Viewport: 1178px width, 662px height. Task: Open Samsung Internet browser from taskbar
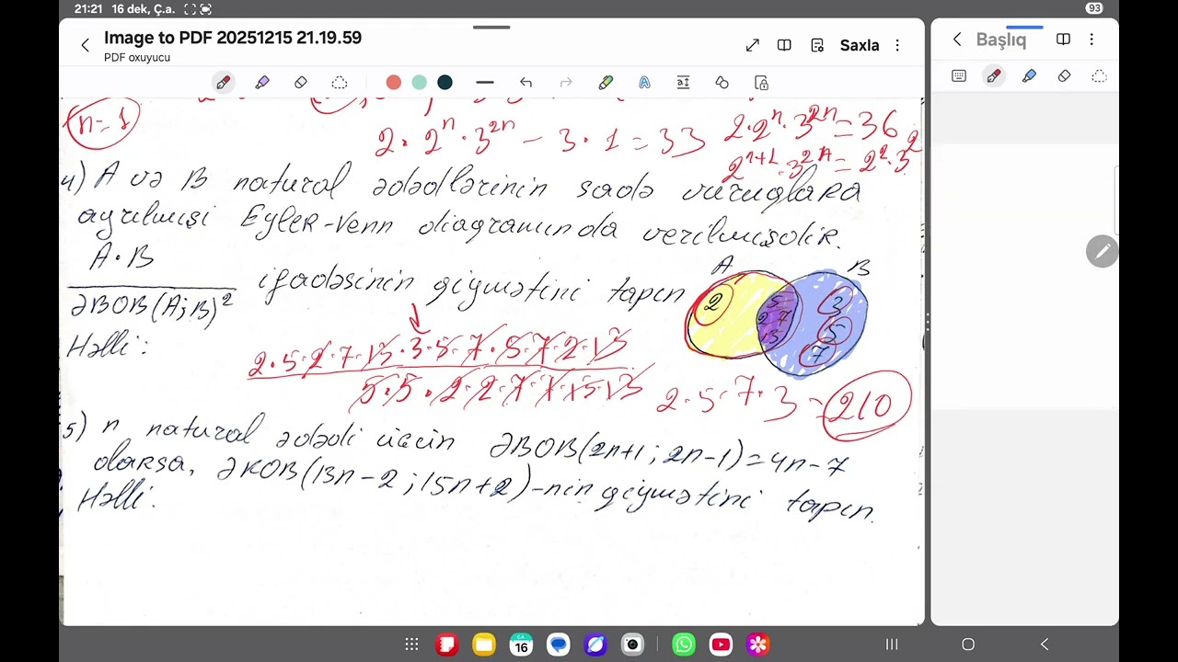click(595, 645)
